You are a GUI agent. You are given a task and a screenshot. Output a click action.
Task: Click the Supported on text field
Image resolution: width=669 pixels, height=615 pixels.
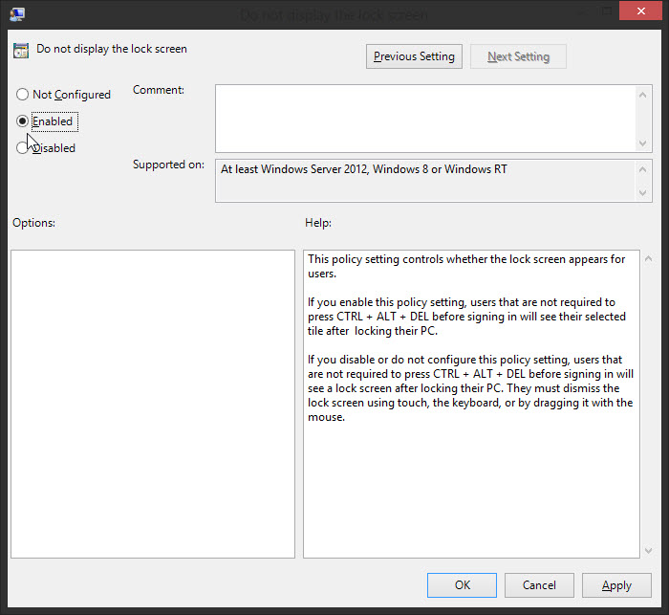[x=425, y=181]
